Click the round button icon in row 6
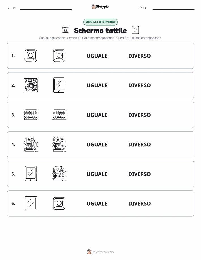 click(59, 203)
